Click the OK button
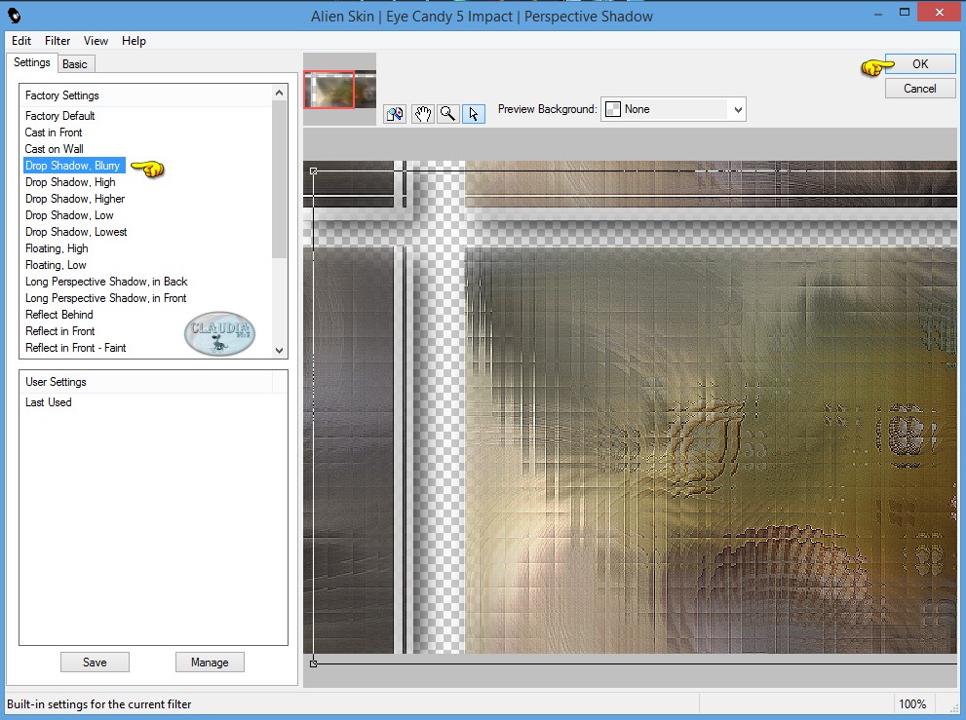This screenshot has width=966, height=720. tap(920, 64)
